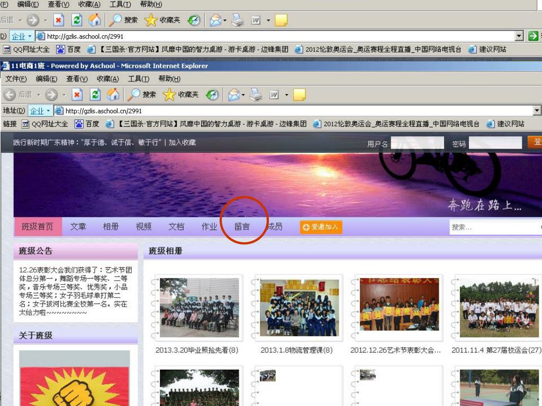Expand 企业 dropdown in 11电商1班 window address bar
Image resolution: width=542 pixels, height=406 pixels.
49,110
